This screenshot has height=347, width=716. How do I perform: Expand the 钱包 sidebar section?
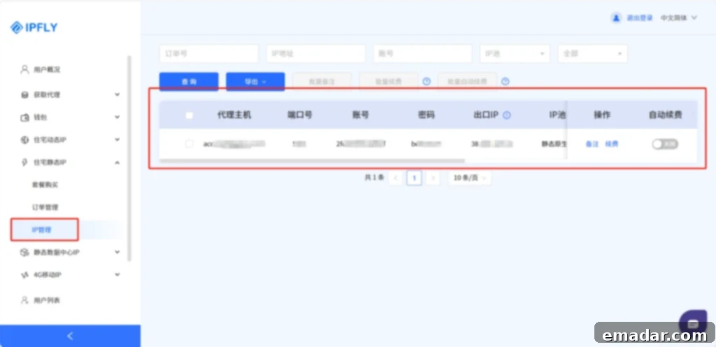pos(117,118)
